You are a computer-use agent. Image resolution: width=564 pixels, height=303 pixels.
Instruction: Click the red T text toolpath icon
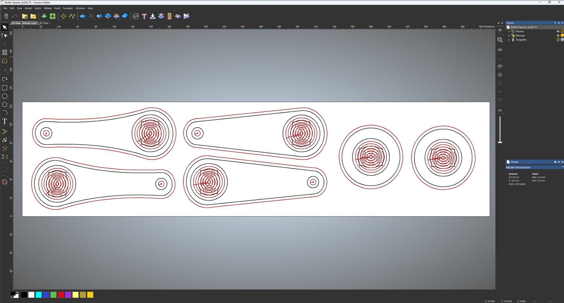coord(144,16)
